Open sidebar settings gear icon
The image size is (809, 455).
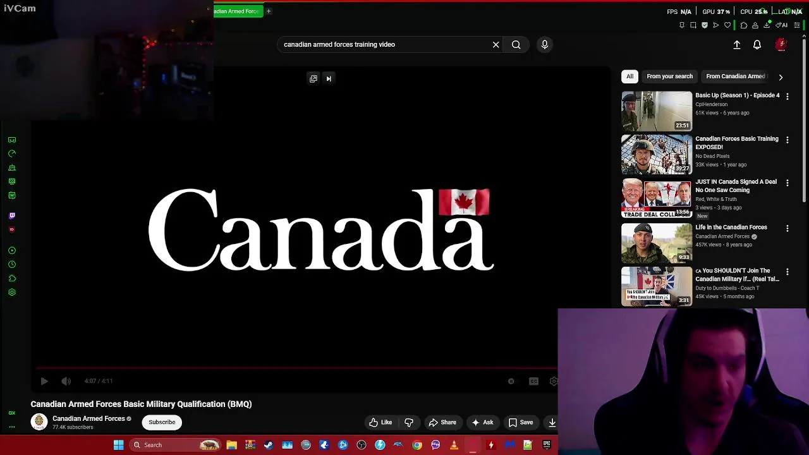click(x=12, y=292)
